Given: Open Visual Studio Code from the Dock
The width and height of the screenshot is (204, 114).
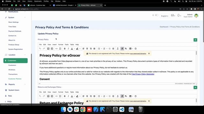Looking at the screenshot, I should 122,110.
